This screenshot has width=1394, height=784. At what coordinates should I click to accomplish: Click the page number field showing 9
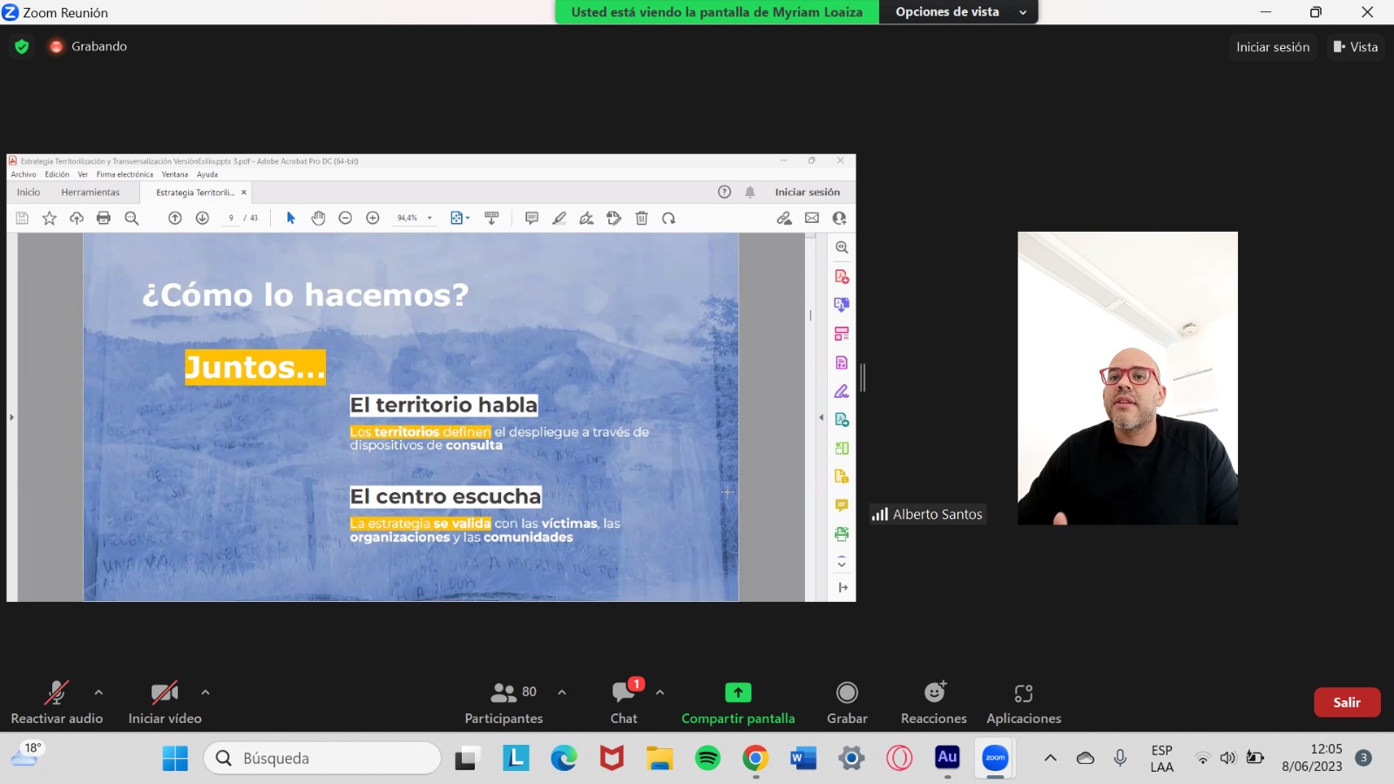click(231, 218)
